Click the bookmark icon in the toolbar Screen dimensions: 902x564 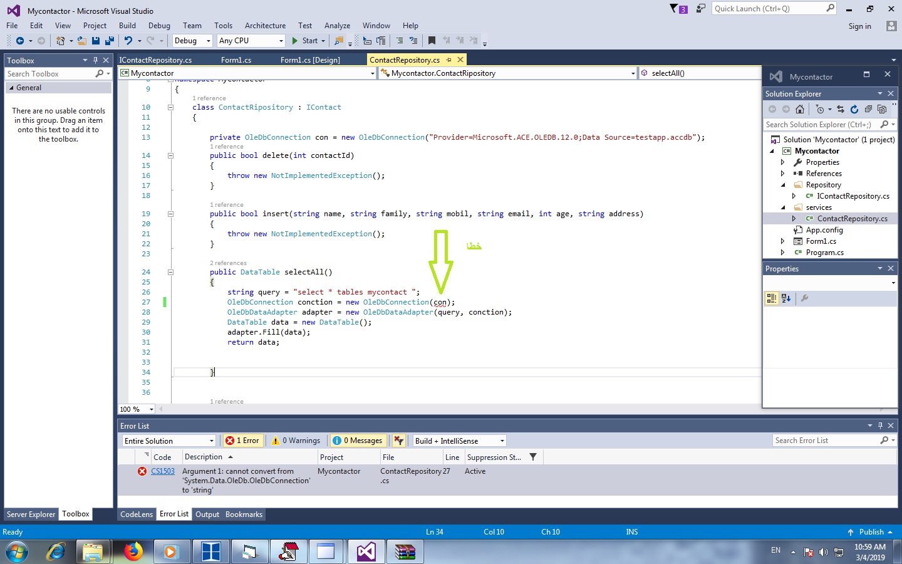click(x=432, y=41)
